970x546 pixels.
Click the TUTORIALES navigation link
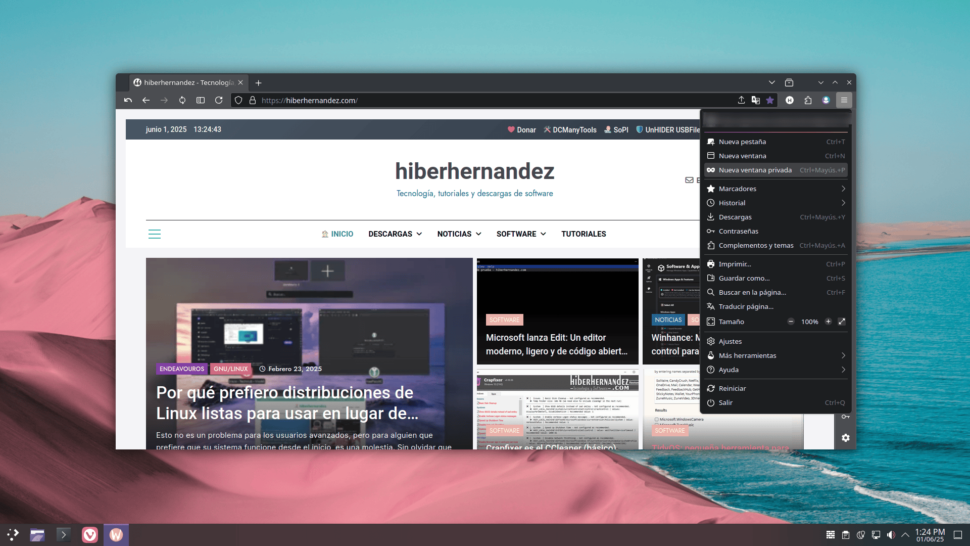(584, 234)
